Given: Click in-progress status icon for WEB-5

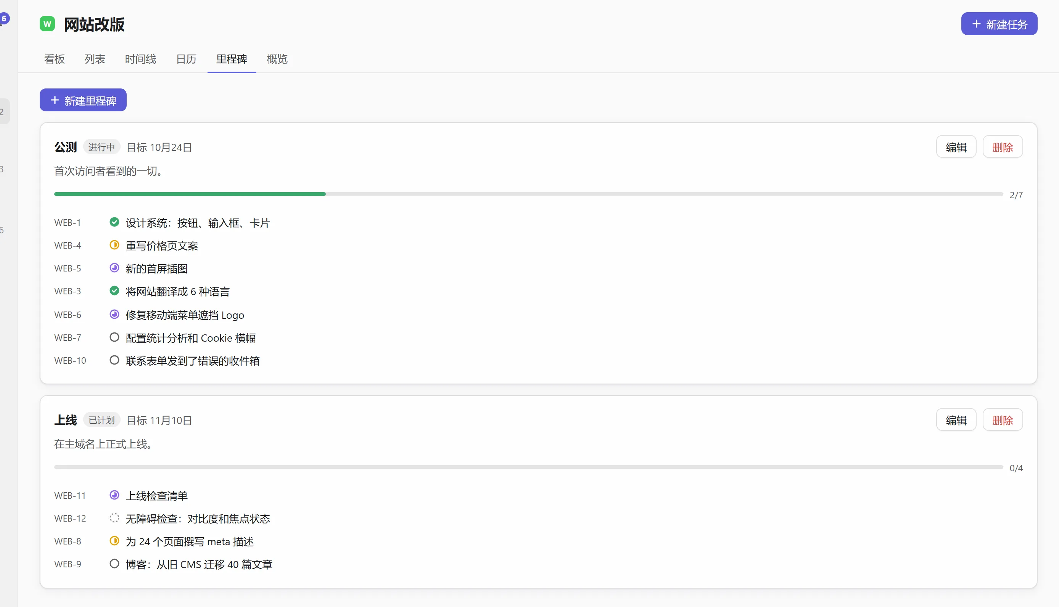Looking at the screenshot, I should 114,268.
